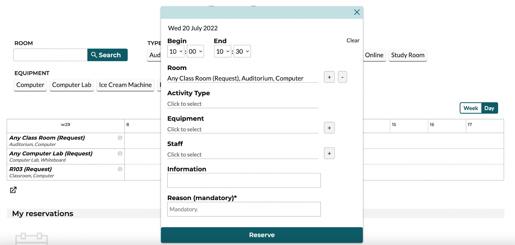Select the Any Computer Lab (Request) row
Image resolution: width=515 pixels, height=245 pixels.
click(x=66, y=157)
